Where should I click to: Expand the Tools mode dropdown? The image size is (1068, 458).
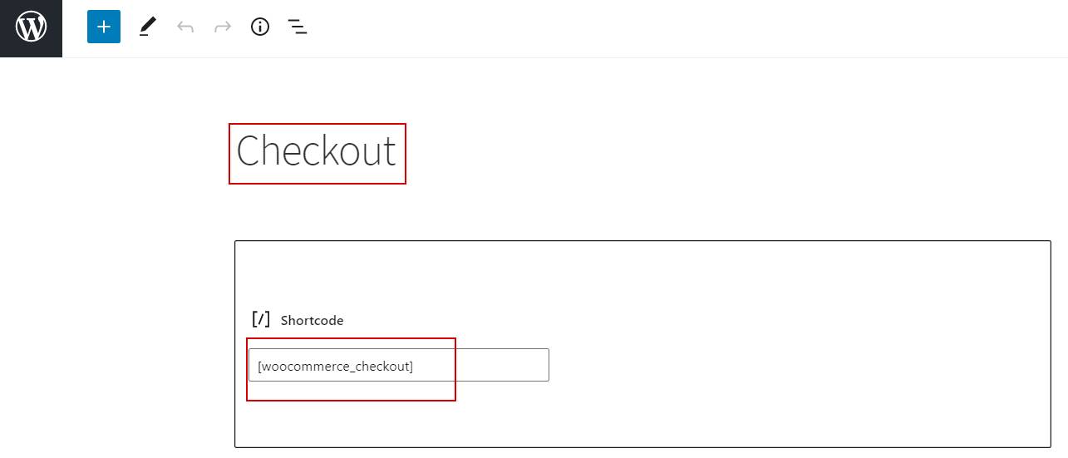[x=148, y=27]
